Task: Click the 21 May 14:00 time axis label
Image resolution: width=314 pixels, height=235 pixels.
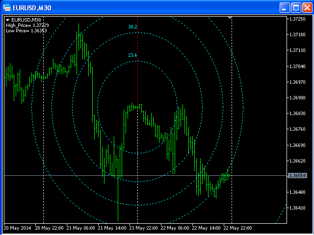Action: point(112,228)
